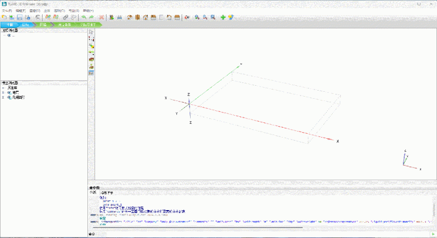This screenshot has width=437, height=238.
Task: Click the zoom in magnifier icon
Action: 197,17
